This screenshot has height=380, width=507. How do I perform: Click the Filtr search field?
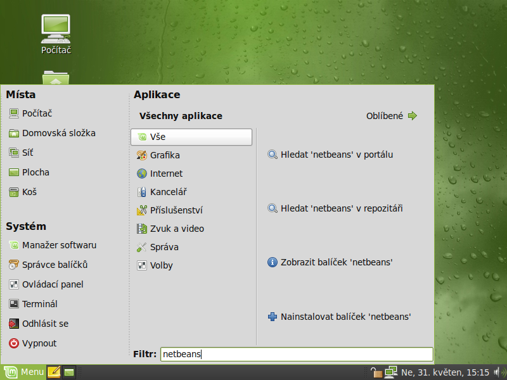(x=297, y=354)
